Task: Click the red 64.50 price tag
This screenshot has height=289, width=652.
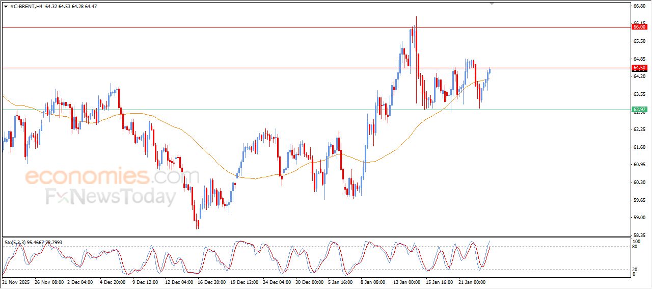Action: (639, 68)
